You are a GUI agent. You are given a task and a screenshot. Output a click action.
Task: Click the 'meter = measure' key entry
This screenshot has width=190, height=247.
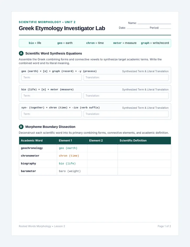click(x=125, y=43)
